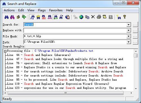Collapse the Processing file tree node
The height and width of the screenshot is (103, 141).
5,51
